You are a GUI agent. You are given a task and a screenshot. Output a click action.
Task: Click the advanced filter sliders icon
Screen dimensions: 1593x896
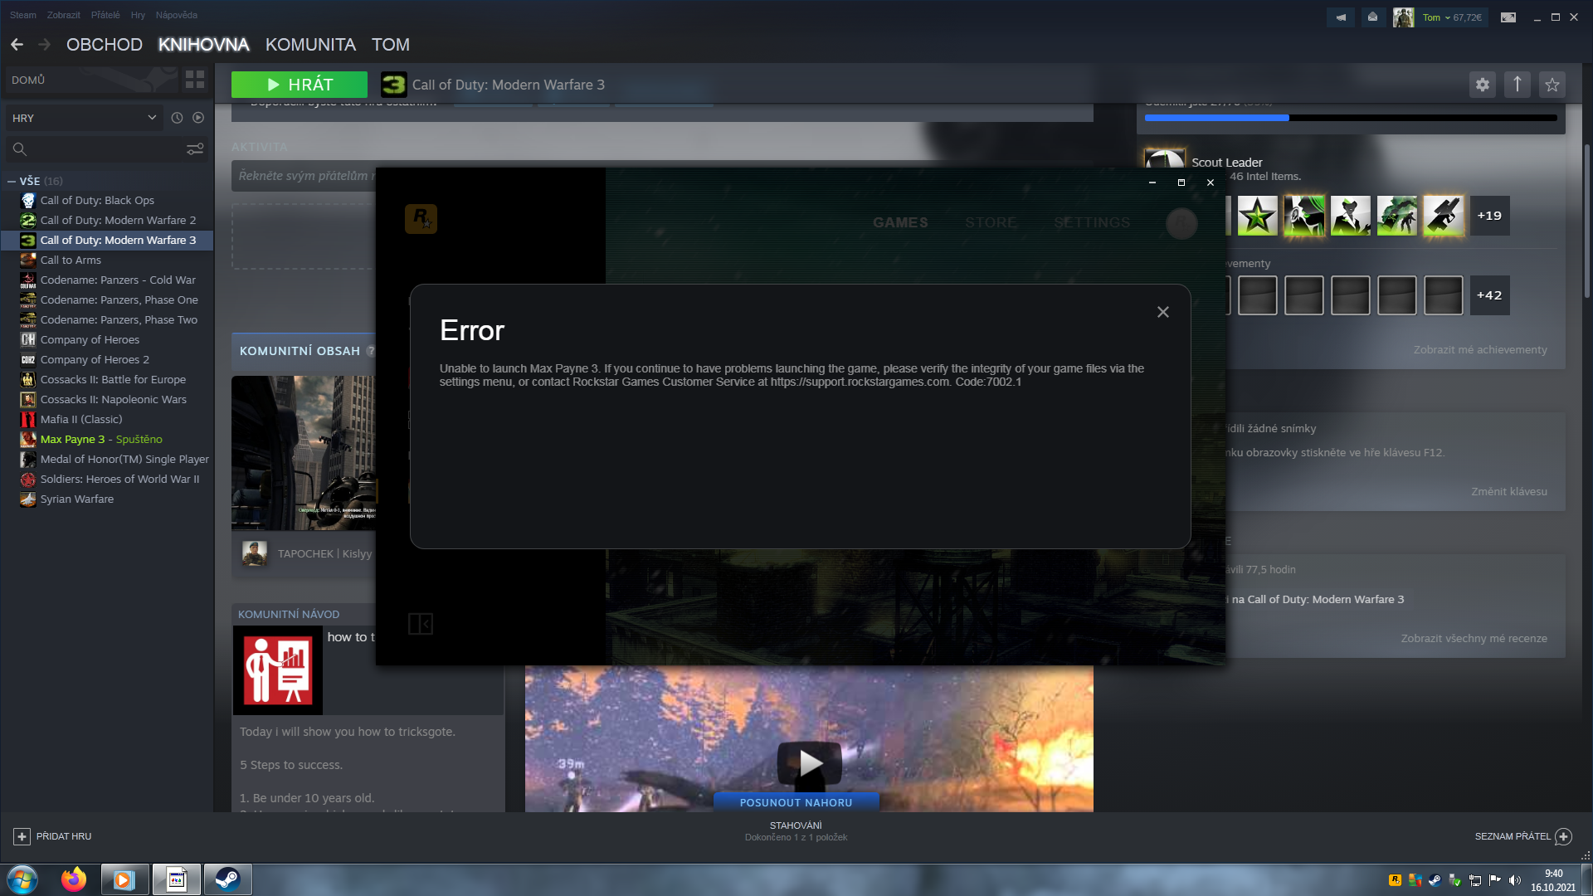195,149
